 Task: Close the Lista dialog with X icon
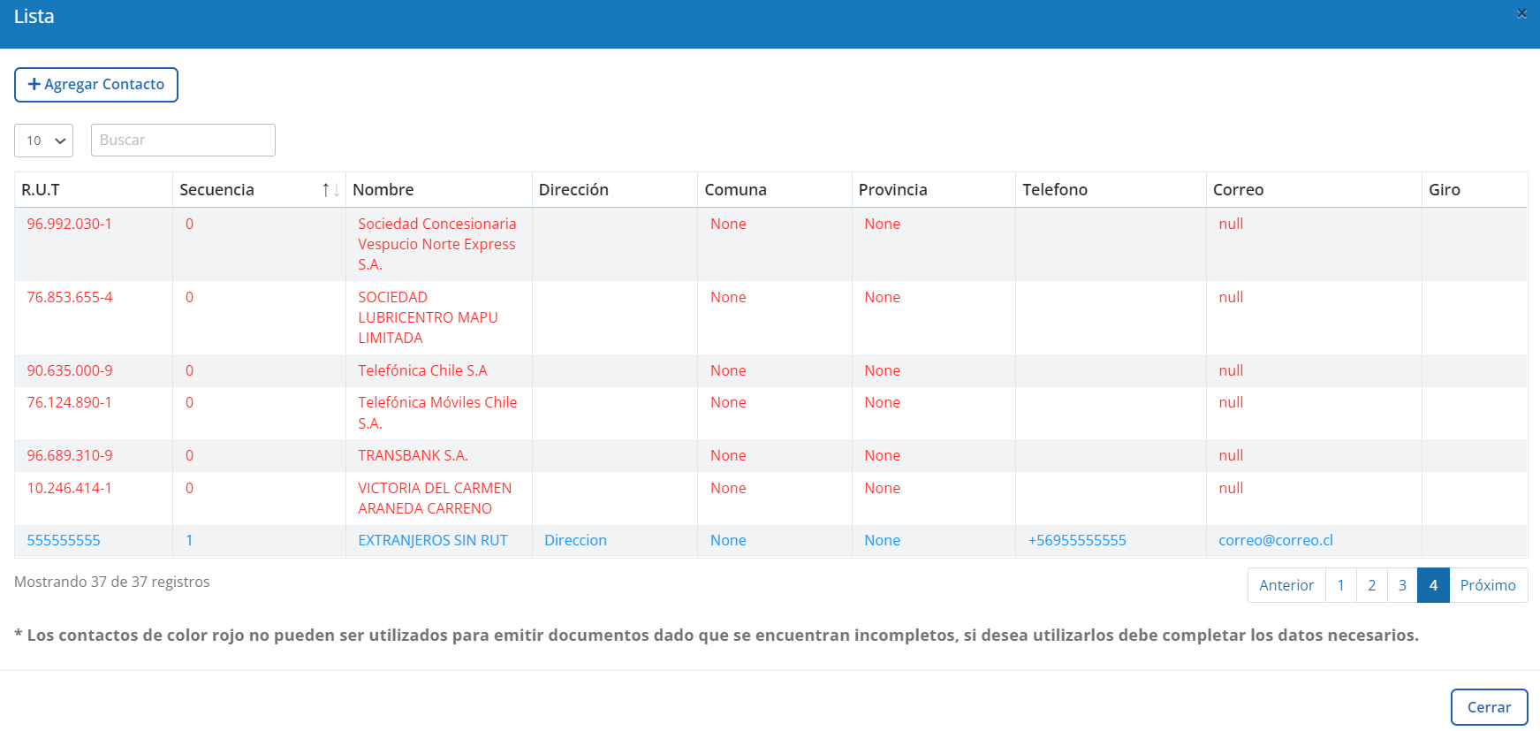tap(1521, 13)
